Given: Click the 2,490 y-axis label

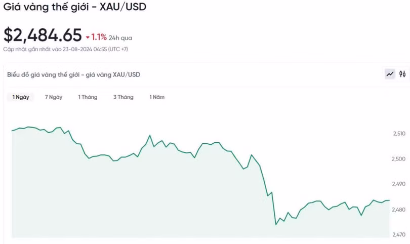Looking at the screenshot, I should [399, 184].
